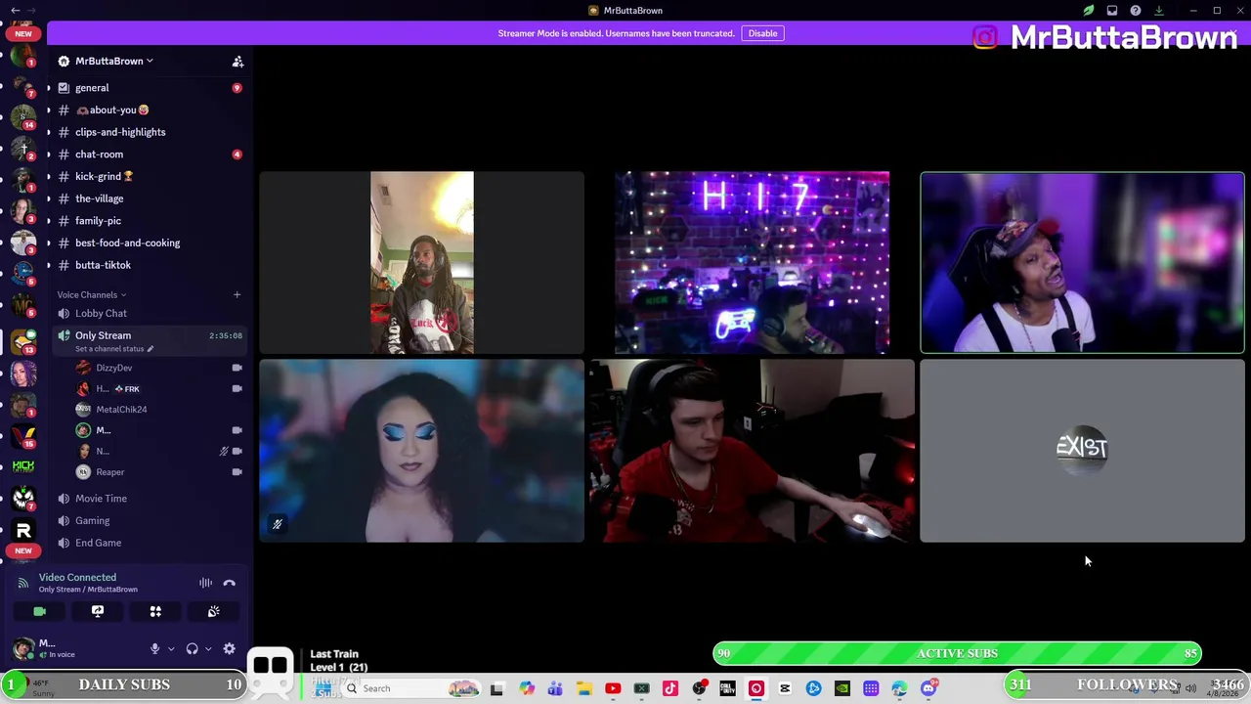1251x704 pixels.
Task: Start screen sharing from voice panel
Action: [98, 611]
